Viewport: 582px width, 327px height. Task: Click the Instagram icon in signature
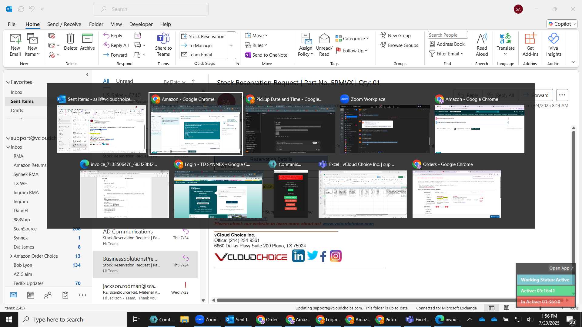point(336,256)
